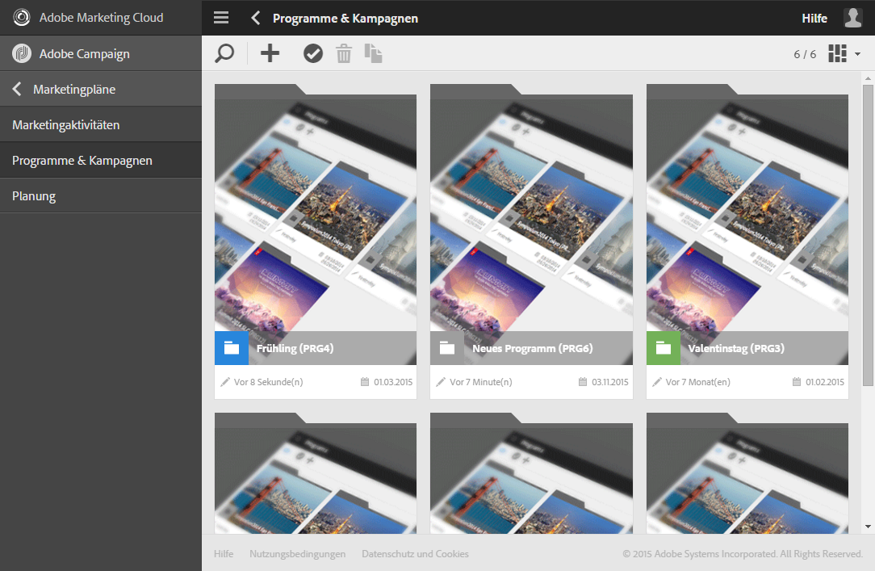The width and height of the screenshot is (875, 571).
Task: Toggle the hamburger navigation menu
Action: 221,18
